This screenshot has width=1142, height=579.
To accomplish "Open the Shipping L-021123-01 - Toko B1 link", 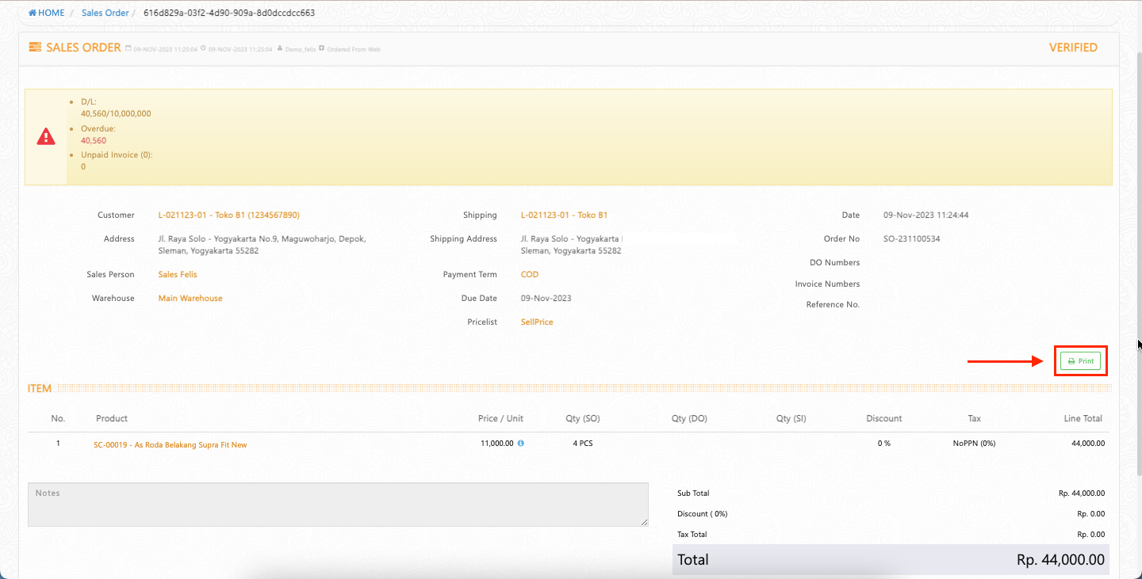I will (564, 215).
